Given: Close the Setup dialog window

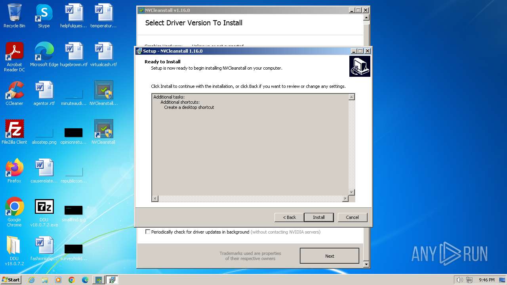Looking at the screenshot, I should [x=368, y=51].
